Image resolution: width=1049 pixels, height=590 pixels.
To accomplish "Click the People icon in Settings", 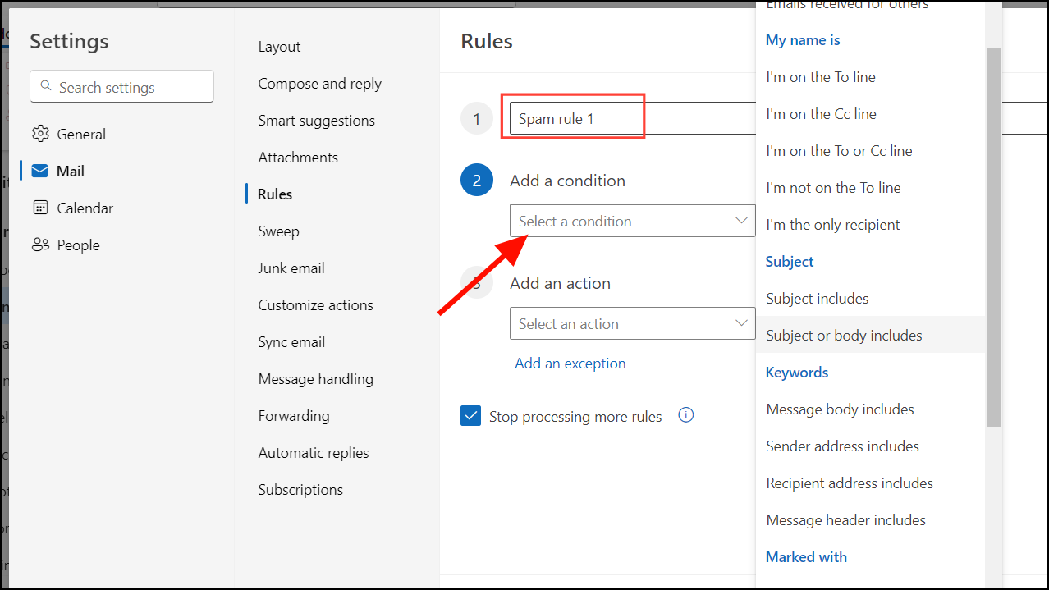I will click(40, 245).
